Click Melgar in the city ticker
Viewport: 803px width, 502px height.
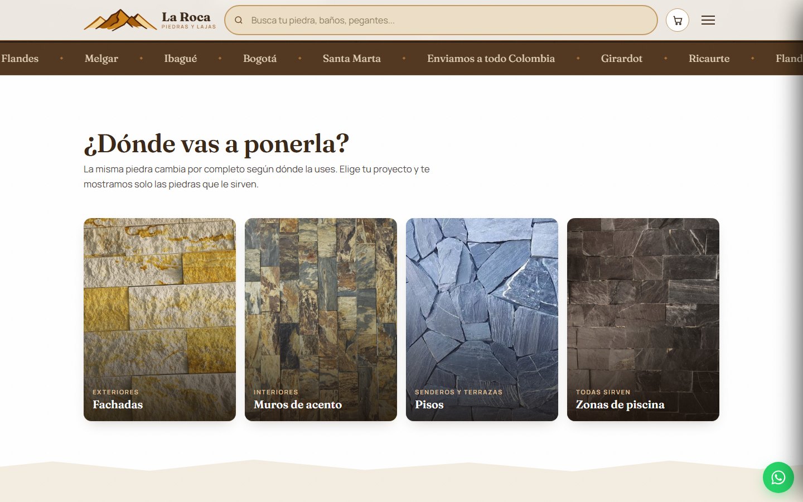pyautogui.click(x=101, y=59)
